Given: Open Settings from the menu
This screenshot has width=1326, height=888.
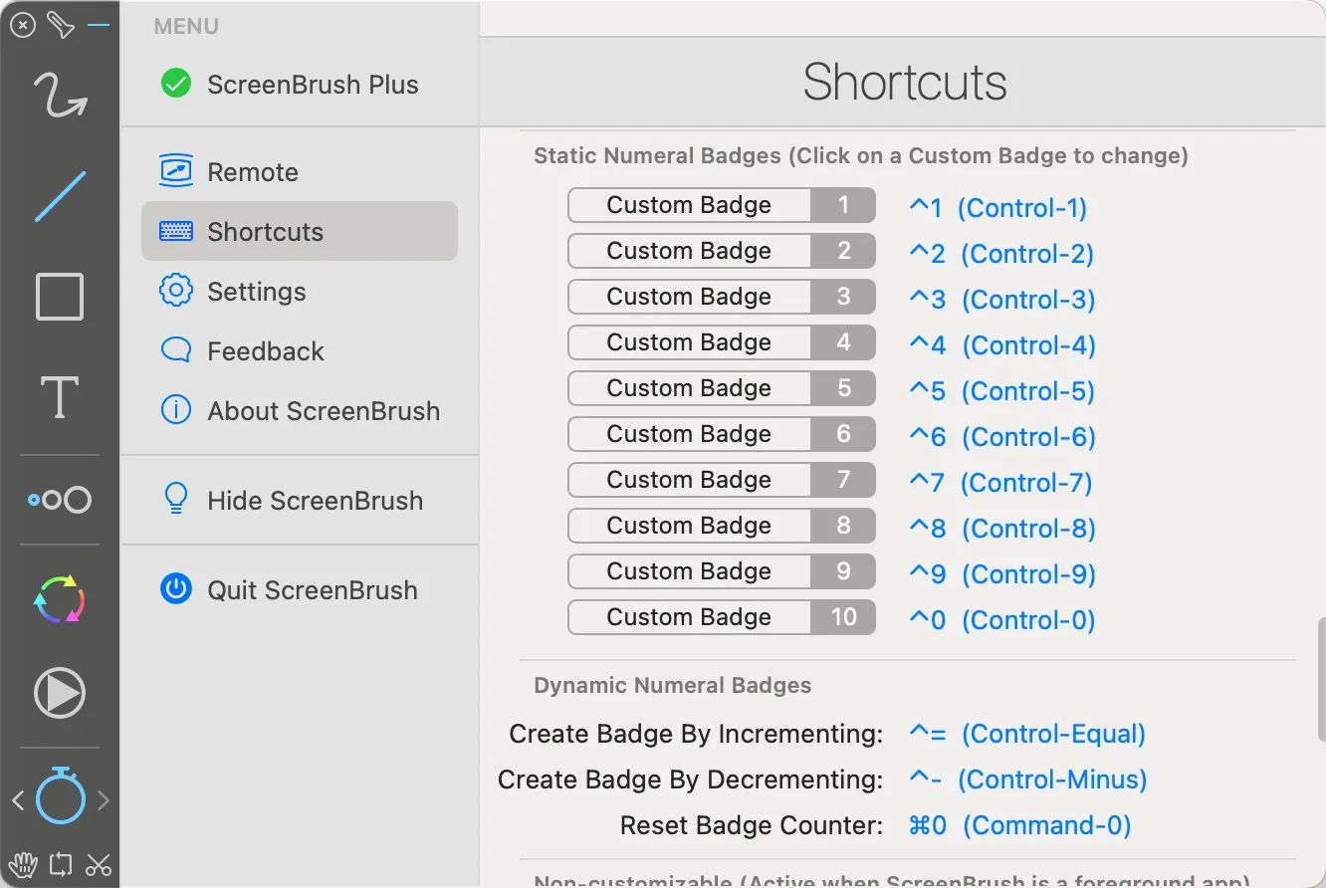Looking at the screenshot, I should 299,292.
